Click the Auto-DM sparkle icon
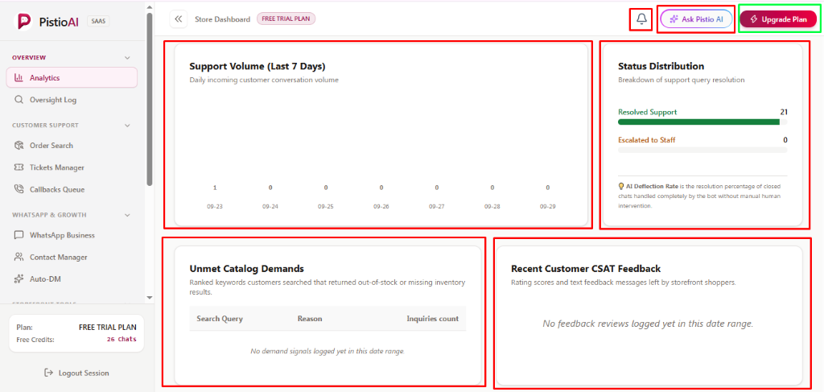 click(x=19, y=279)
